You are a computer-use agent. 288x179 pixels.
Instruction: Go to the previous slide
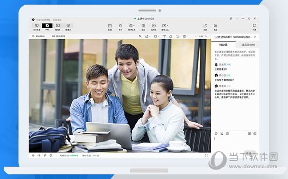pos(195,36)
